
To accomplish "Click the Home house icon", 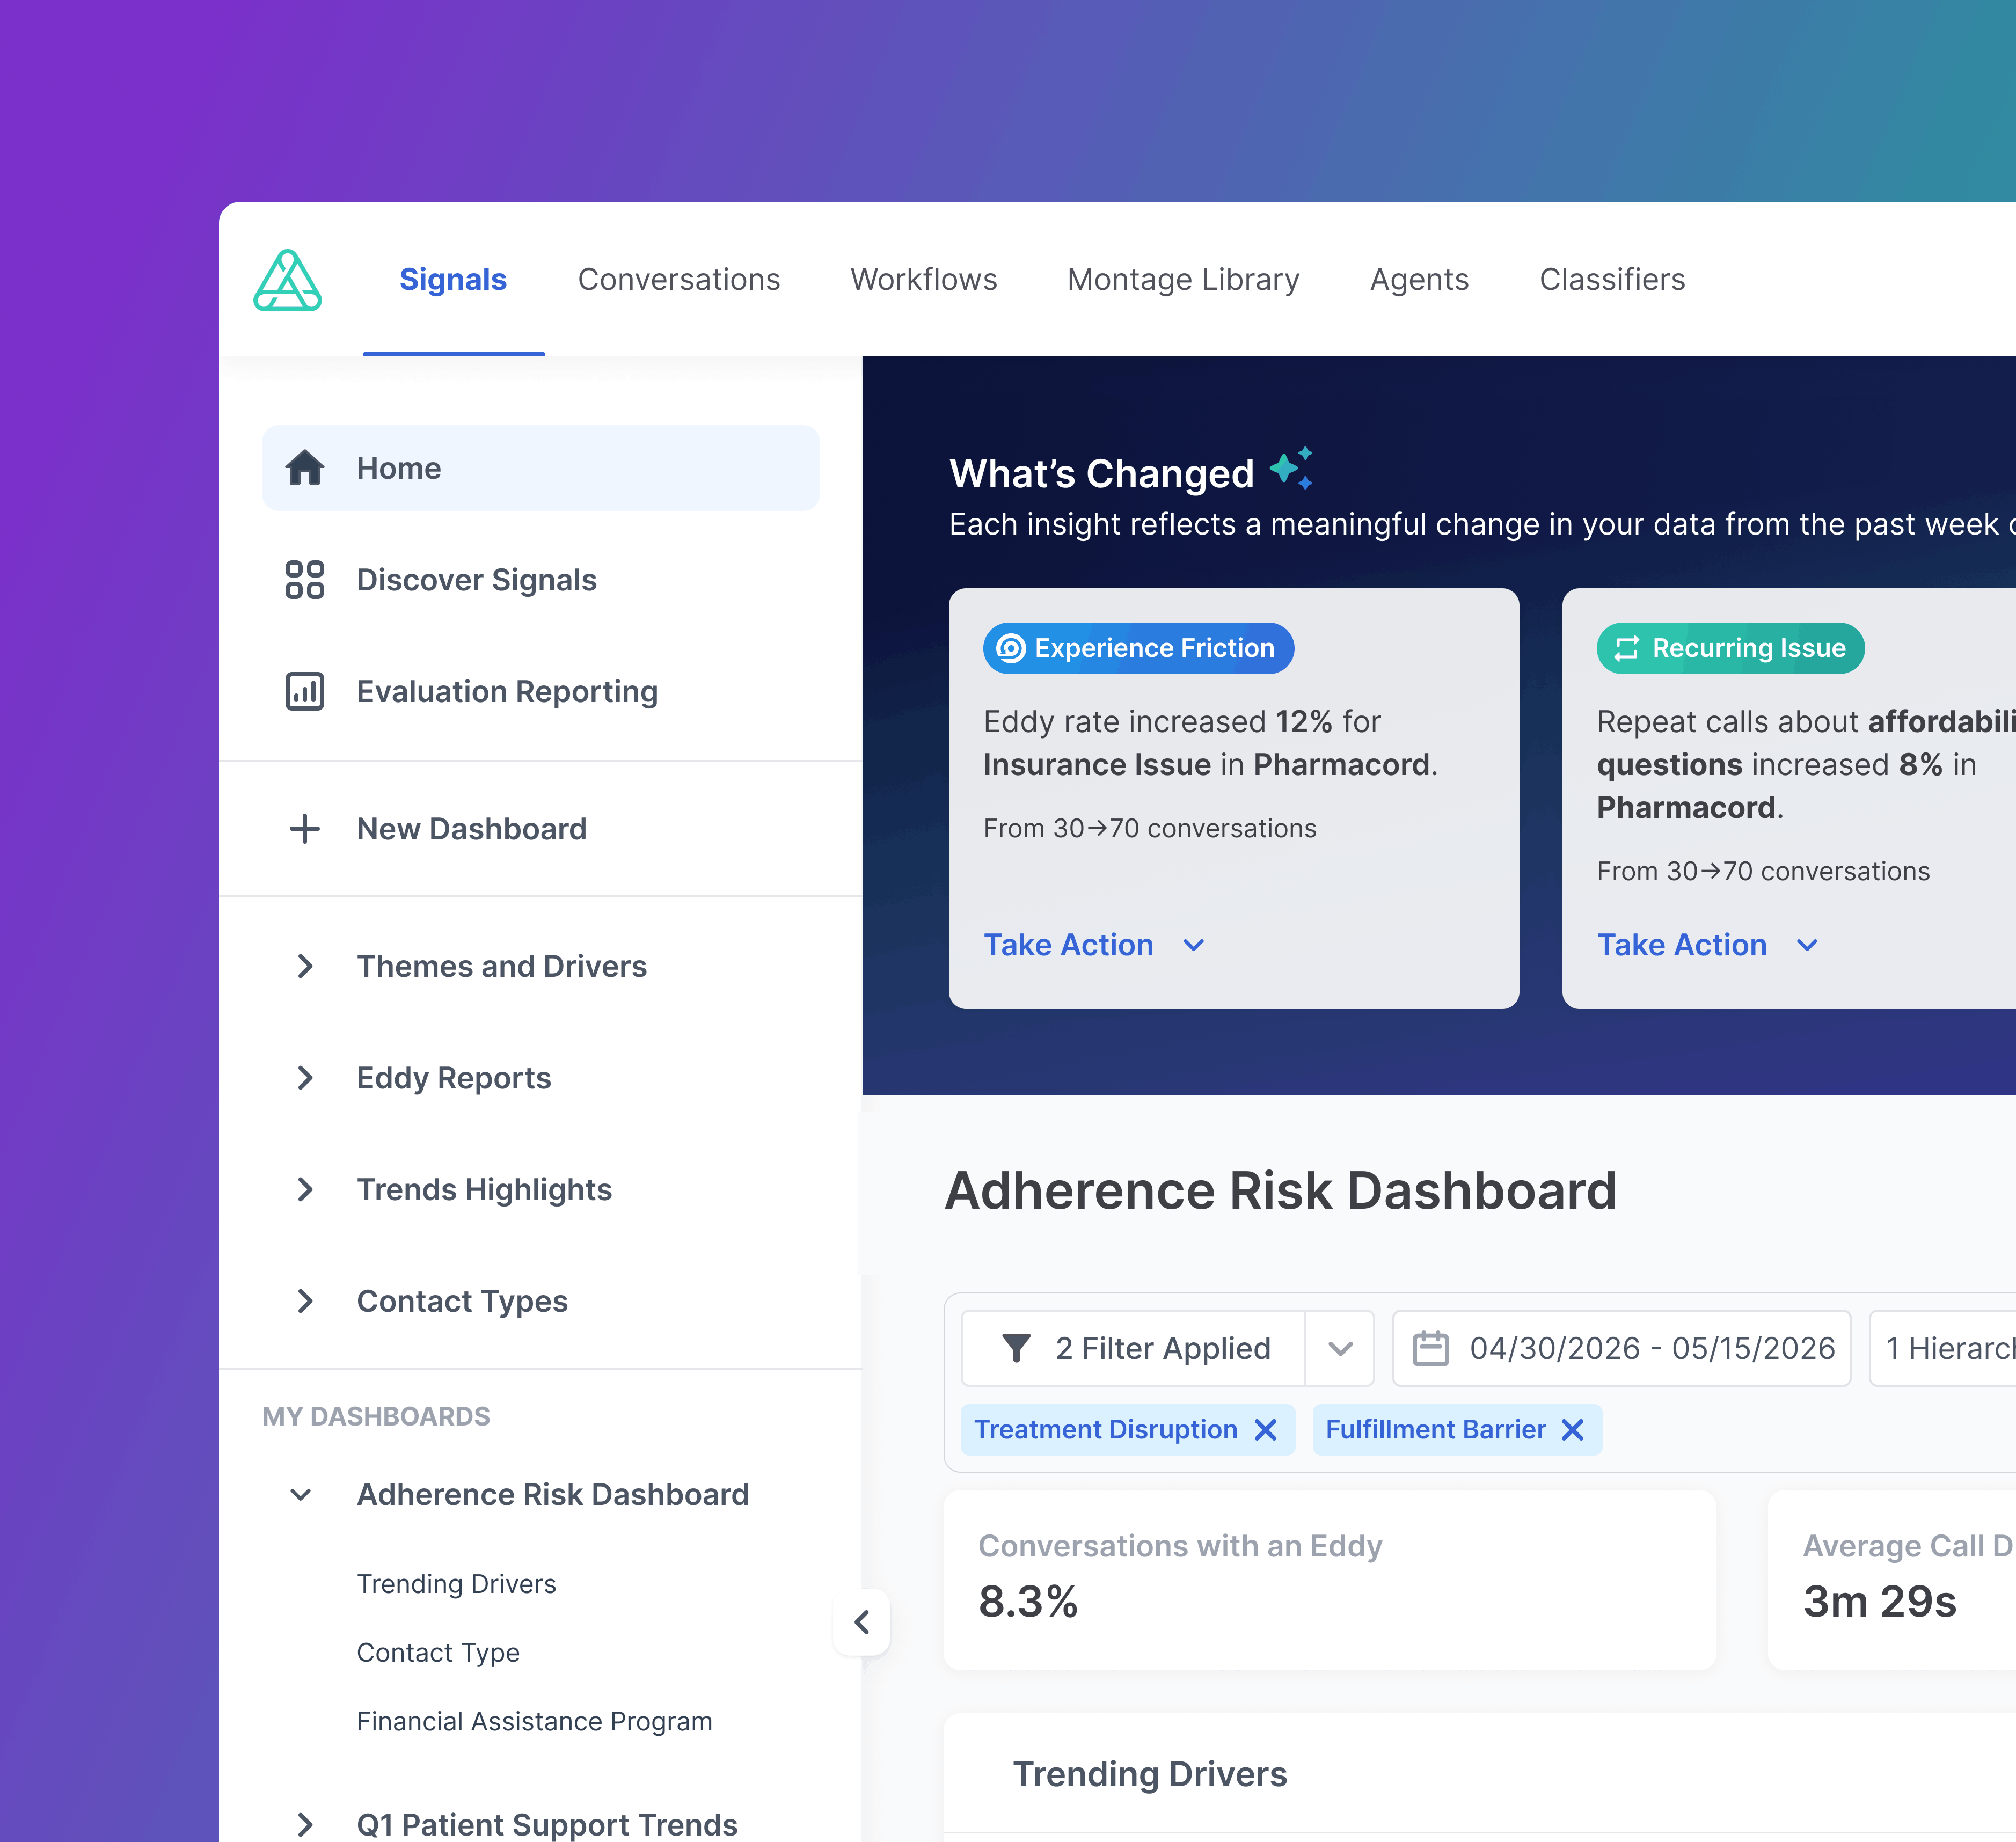I will point(305,468).
